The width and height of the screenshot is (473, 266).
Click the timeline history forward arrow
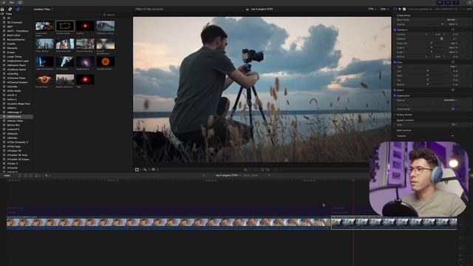[x=269, y=175]
